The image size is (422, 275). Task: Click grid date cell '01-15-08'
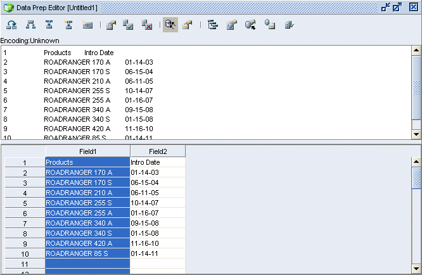pyautogui.click(x=158, y=233)
